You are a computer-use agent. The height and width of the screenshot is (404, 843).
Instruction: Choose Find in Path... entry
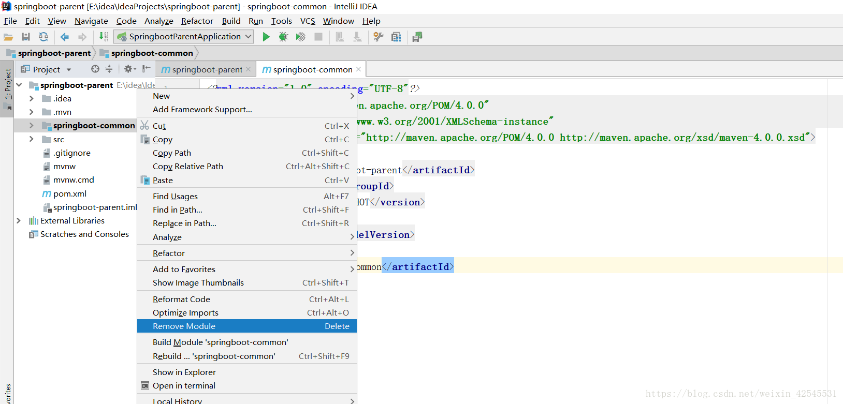click(x=247, y=210)
